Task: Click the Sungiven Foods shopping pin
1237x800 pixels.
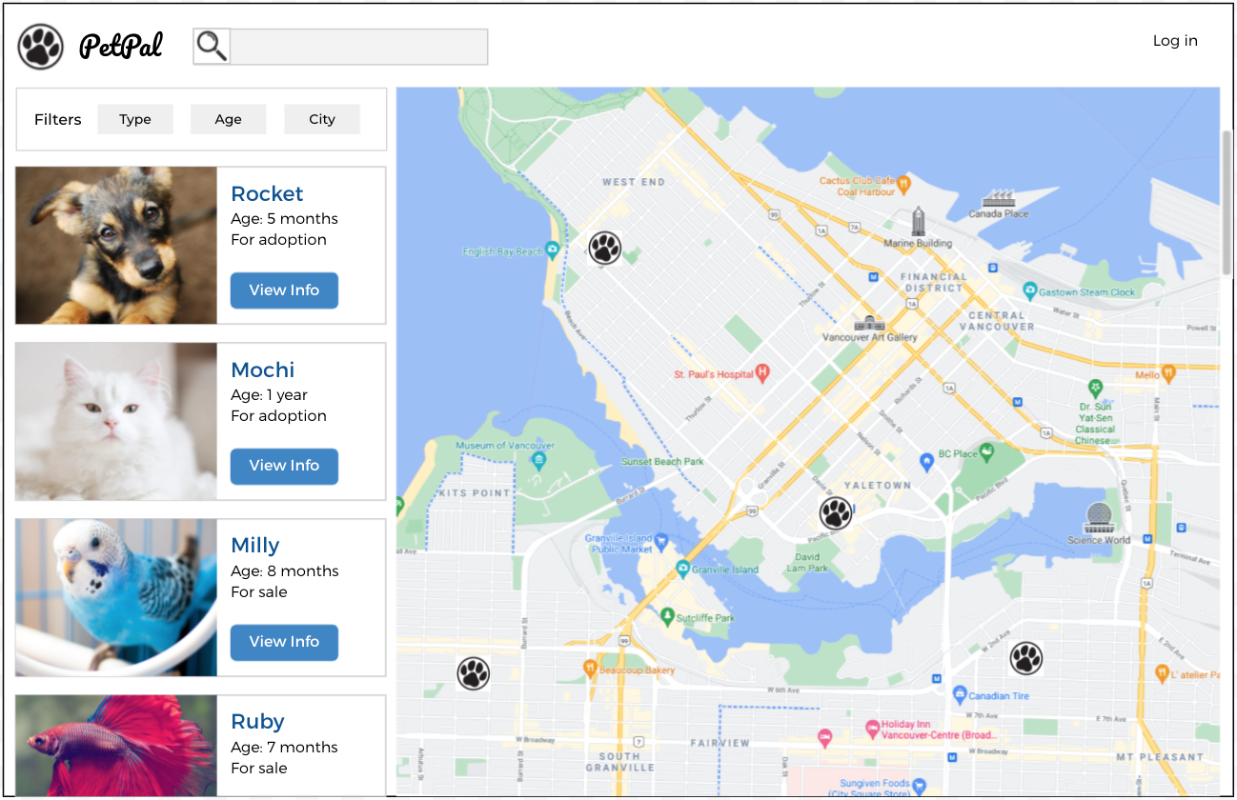Action: [919, 787]
